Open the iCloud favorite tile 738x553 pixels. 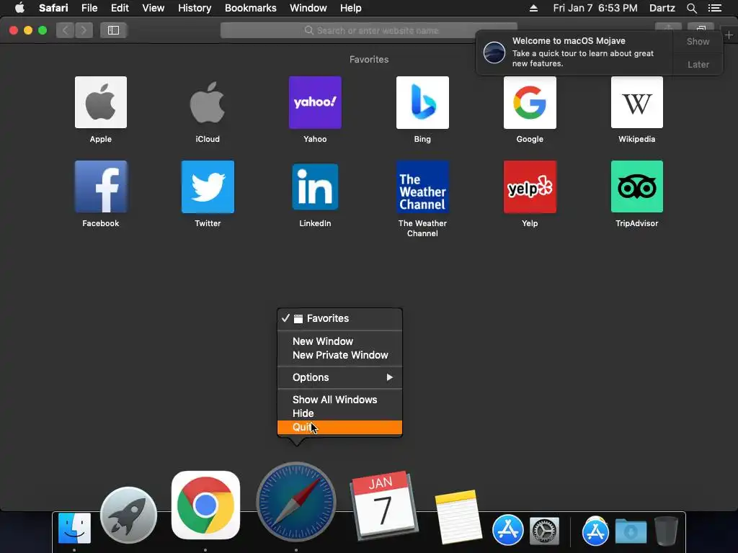(x=208, y=102)
